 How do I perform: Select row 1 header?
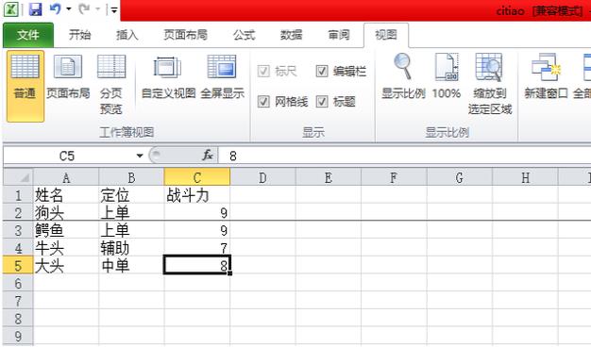pos(18,195)
